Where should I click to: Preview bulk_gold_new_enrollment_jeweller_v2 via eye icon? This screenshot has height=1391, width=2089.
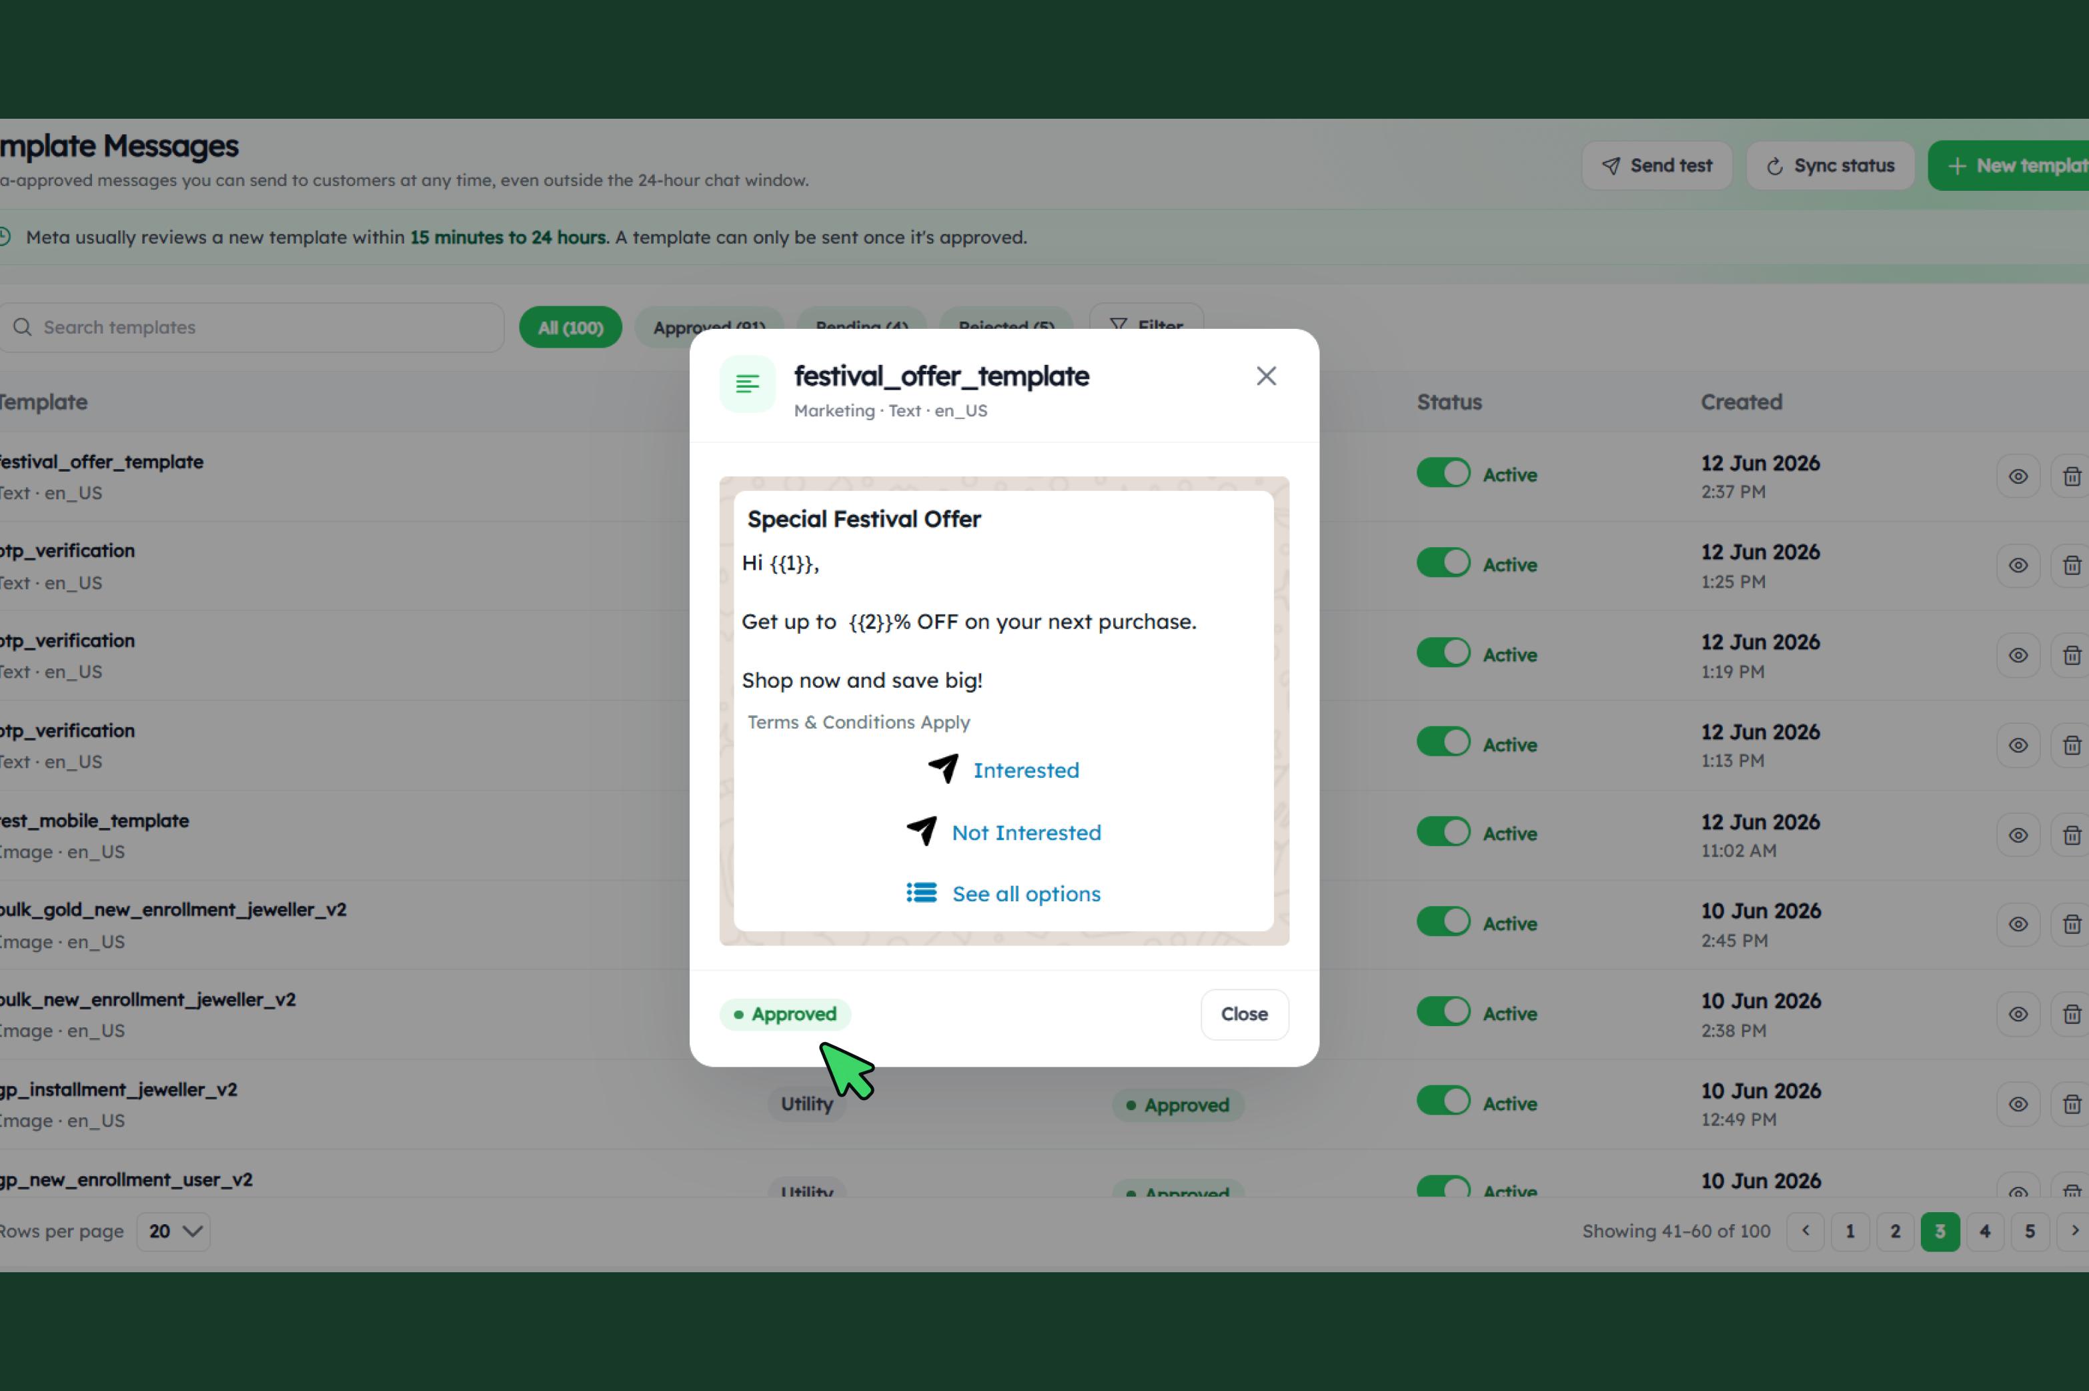[2018, 925]
